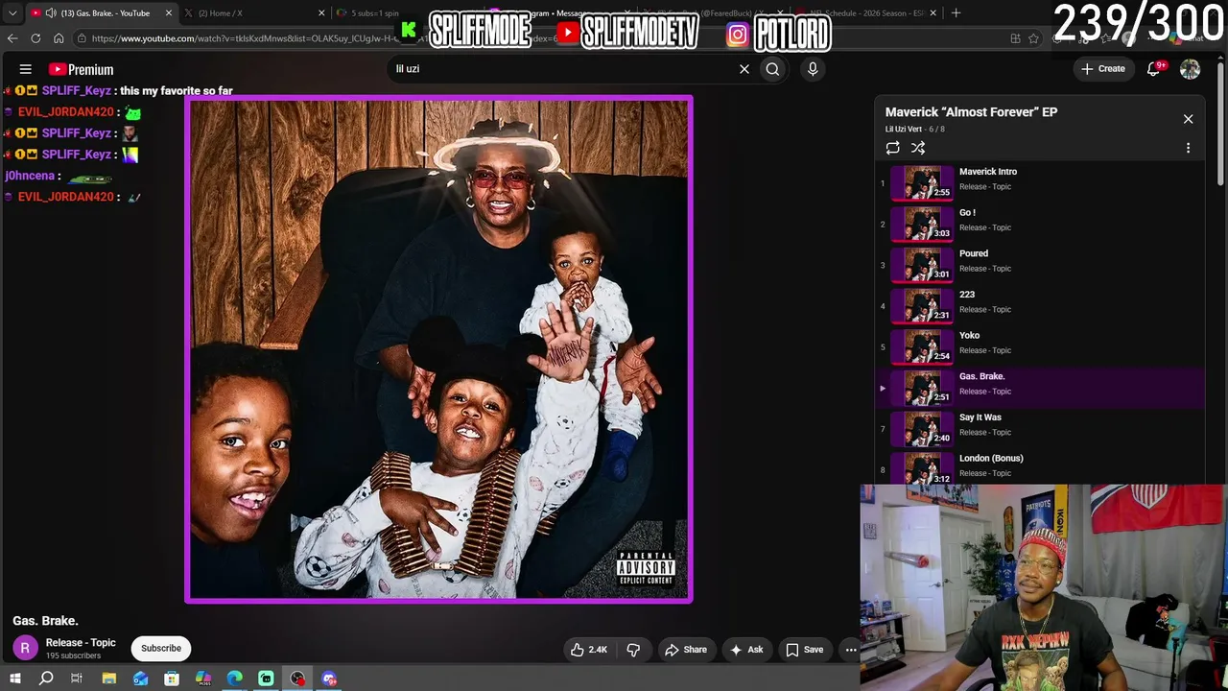
Task: Close the Home / X tab
Action: pyautogui.click(x=321, y=12)
